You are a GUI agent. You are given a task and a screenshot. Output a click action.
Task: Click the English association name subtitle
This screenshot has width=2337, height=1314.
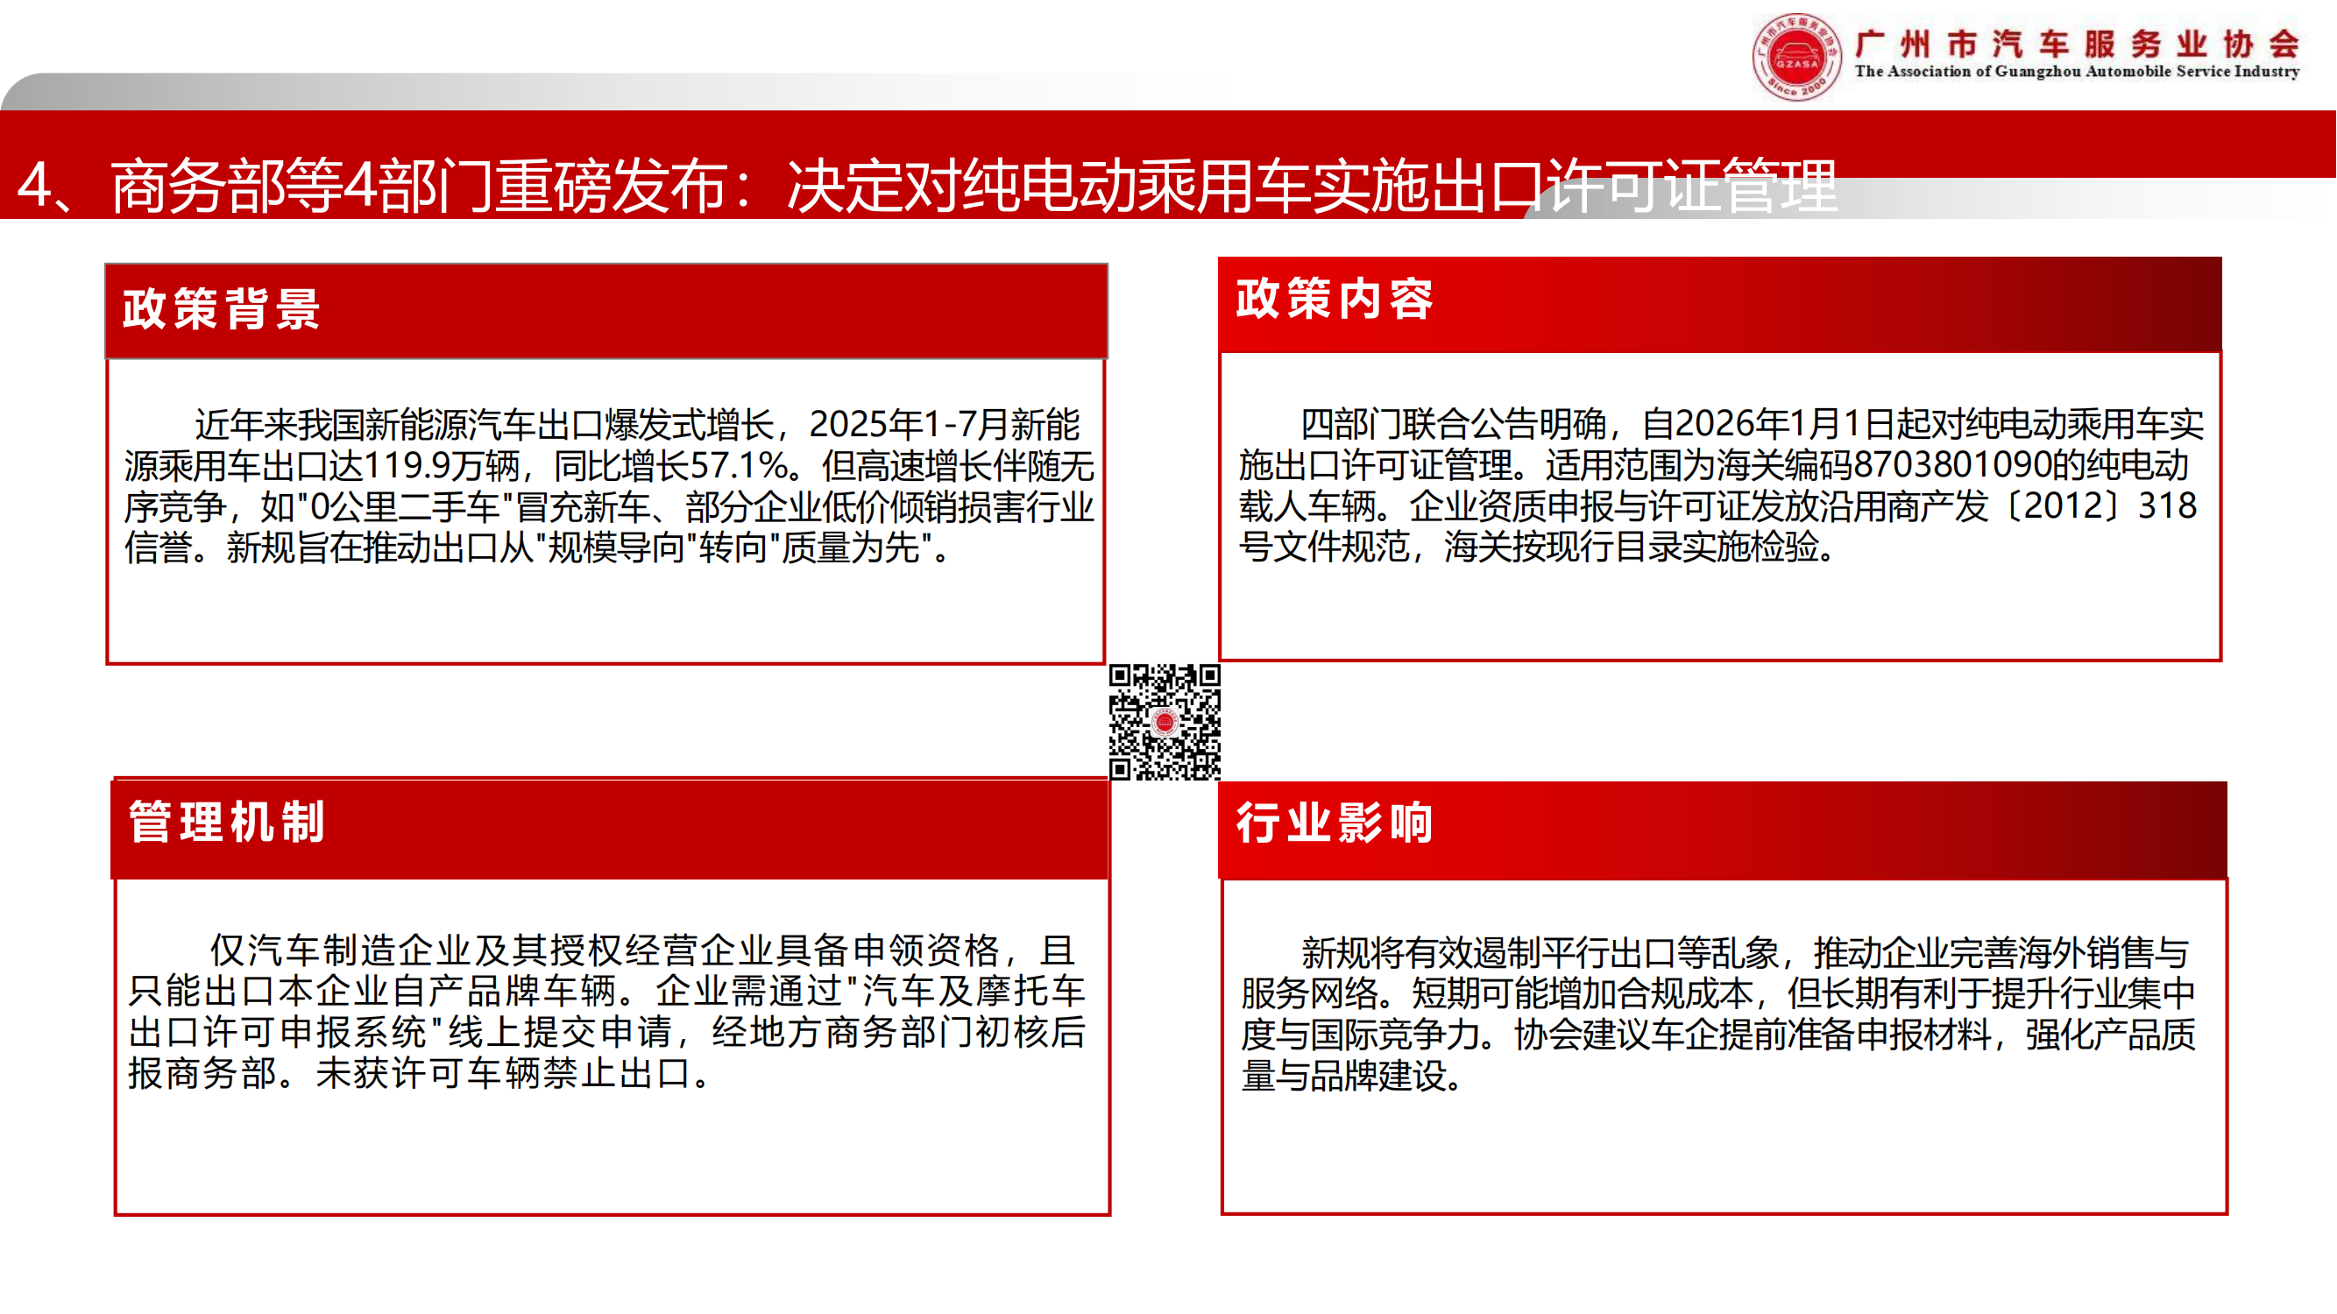pos(2078,72)
